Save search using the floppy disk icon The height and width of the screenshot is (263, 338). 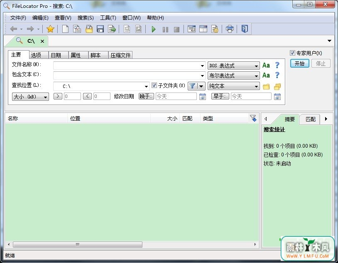coord(100,29)
